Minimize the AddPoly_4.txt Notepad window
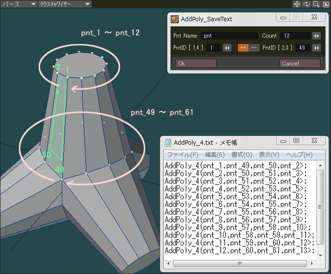 point(283,141)
